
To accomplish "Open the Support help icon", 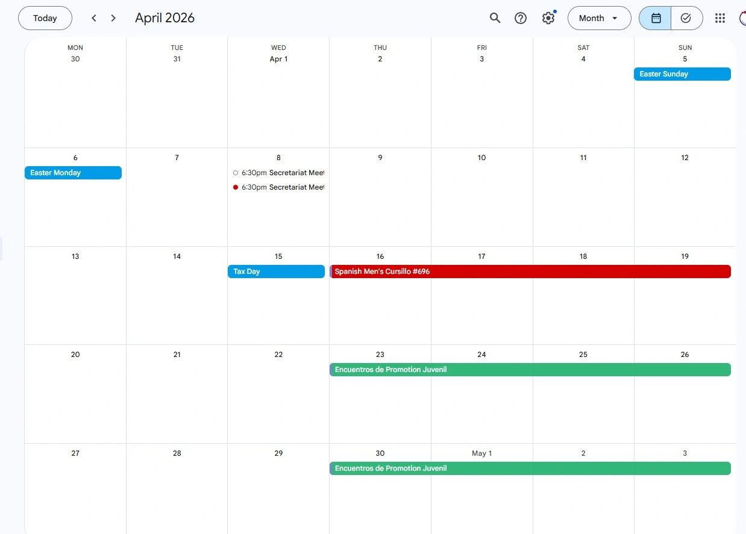I will pos(521,18).
